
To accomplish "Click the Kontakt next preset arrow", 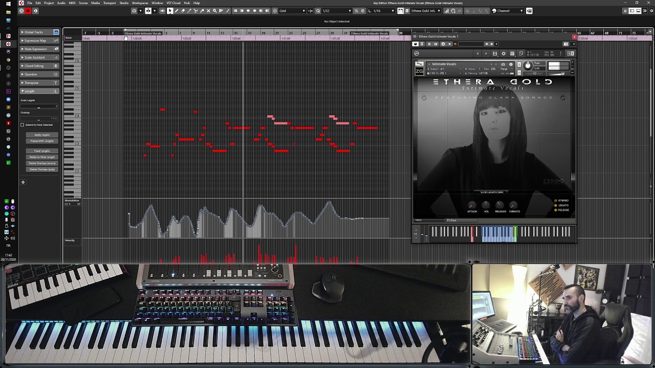I will (x=486, y=54).
